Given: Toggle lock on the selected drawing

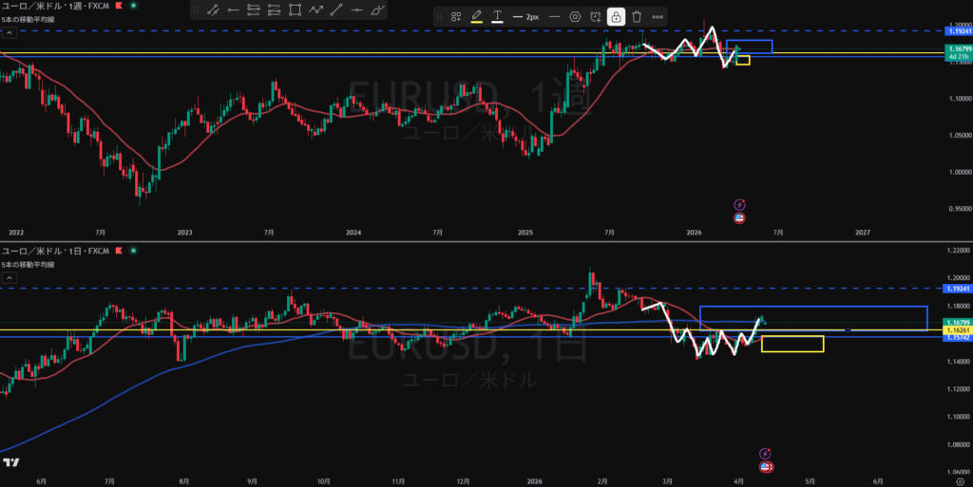Looking at the screenshot, I should pos(616,17).
